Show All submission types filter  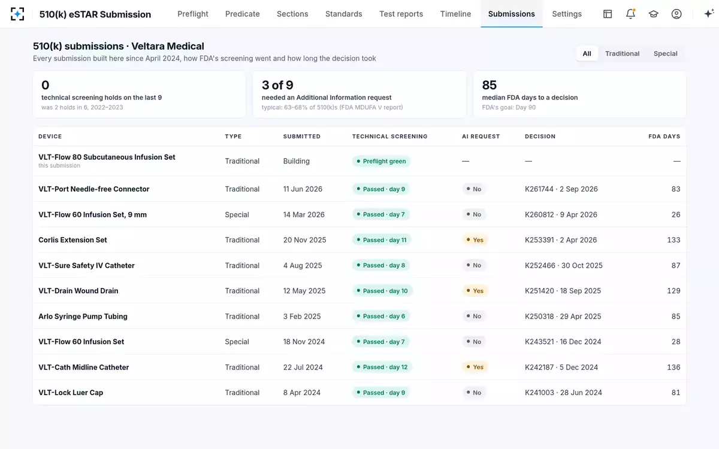coord(587,53)
